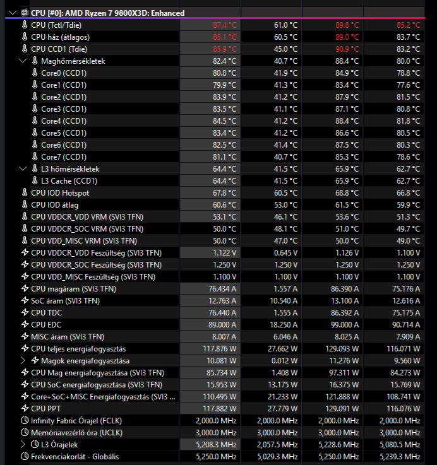Collapse the L3 hőmérsékletek subtree
Image resolution: width=437 pixels, height=465 pixels.
pyautogui.click(x=23, y=169)
